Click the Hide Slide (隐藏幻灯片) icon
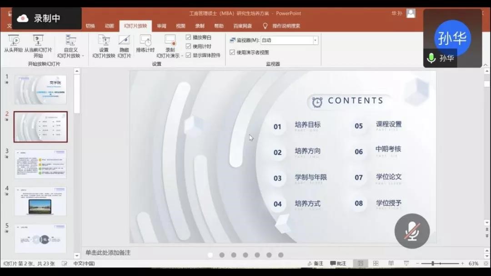This screenshot has width=491, height=276. tap(124, 40)
